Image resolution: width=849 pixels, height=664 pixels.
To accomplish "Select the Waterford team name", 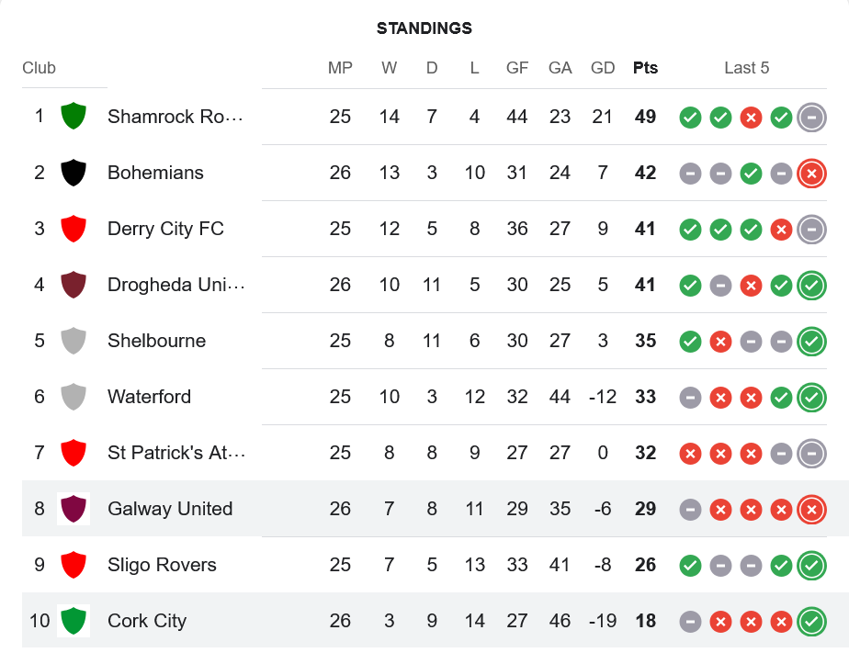I will [x=149, y=397].
